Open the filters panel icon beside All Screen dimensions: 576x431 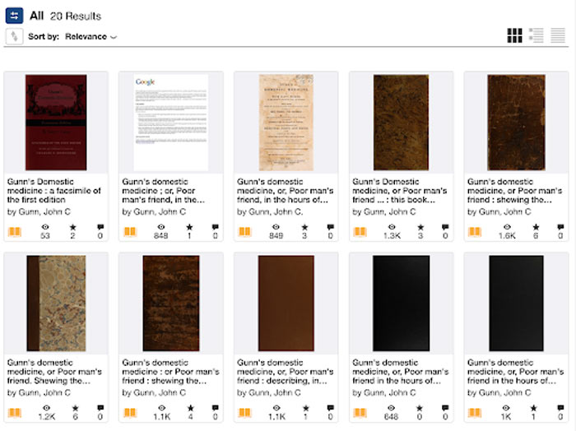click(x=14, y=16)
